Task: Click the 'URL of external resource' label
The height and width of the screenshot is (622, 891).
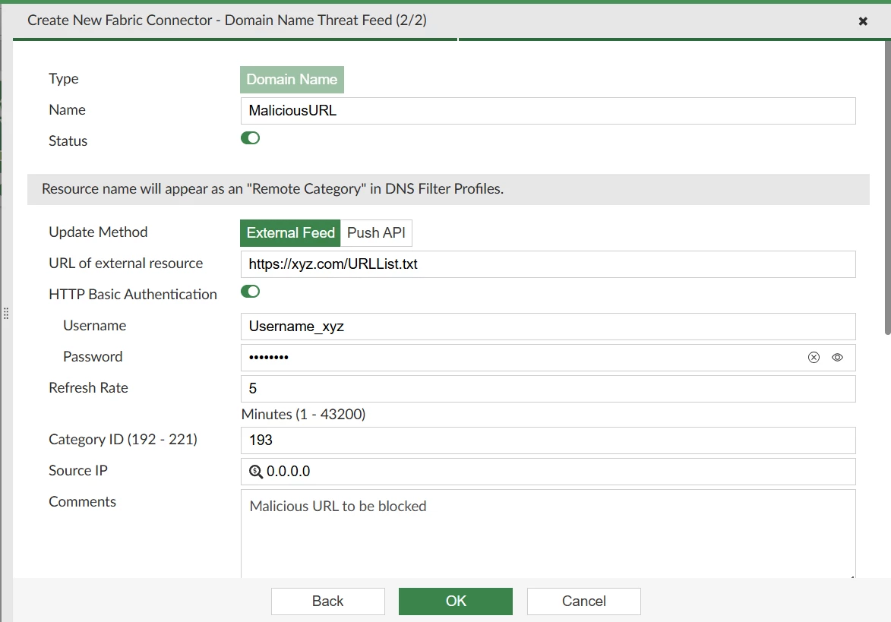Action: coord(125,264)
